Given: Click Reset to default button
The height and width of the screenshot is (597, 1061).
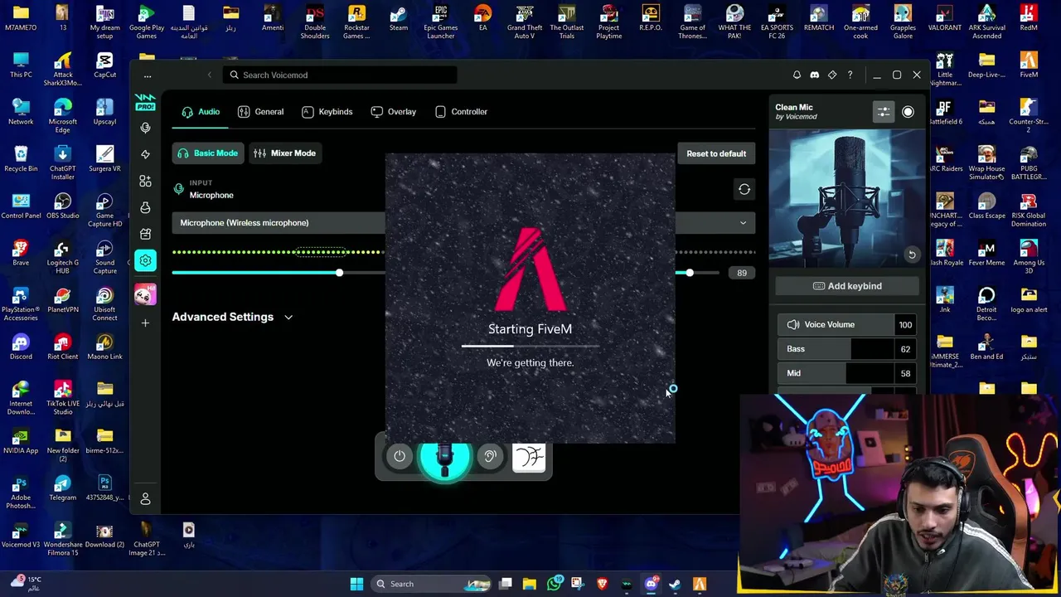Looking at the screenshot, I should [716, 153].
